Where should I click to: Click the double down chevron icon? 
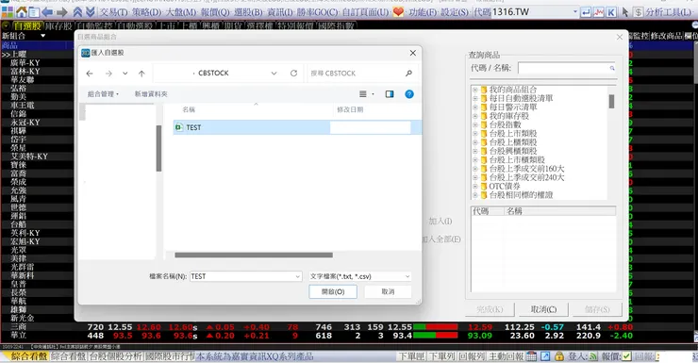[90, 12]
